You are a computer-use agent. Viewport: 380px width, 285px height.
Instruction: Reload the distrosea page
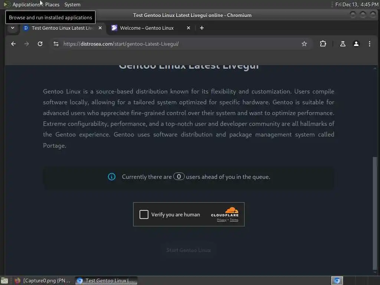coord(40,44)
